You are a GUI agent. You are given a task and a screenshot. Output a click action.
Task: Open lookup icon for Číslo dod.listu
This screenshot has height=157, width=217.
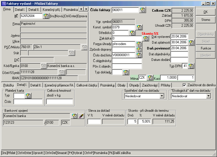click(x=139, y=55)
